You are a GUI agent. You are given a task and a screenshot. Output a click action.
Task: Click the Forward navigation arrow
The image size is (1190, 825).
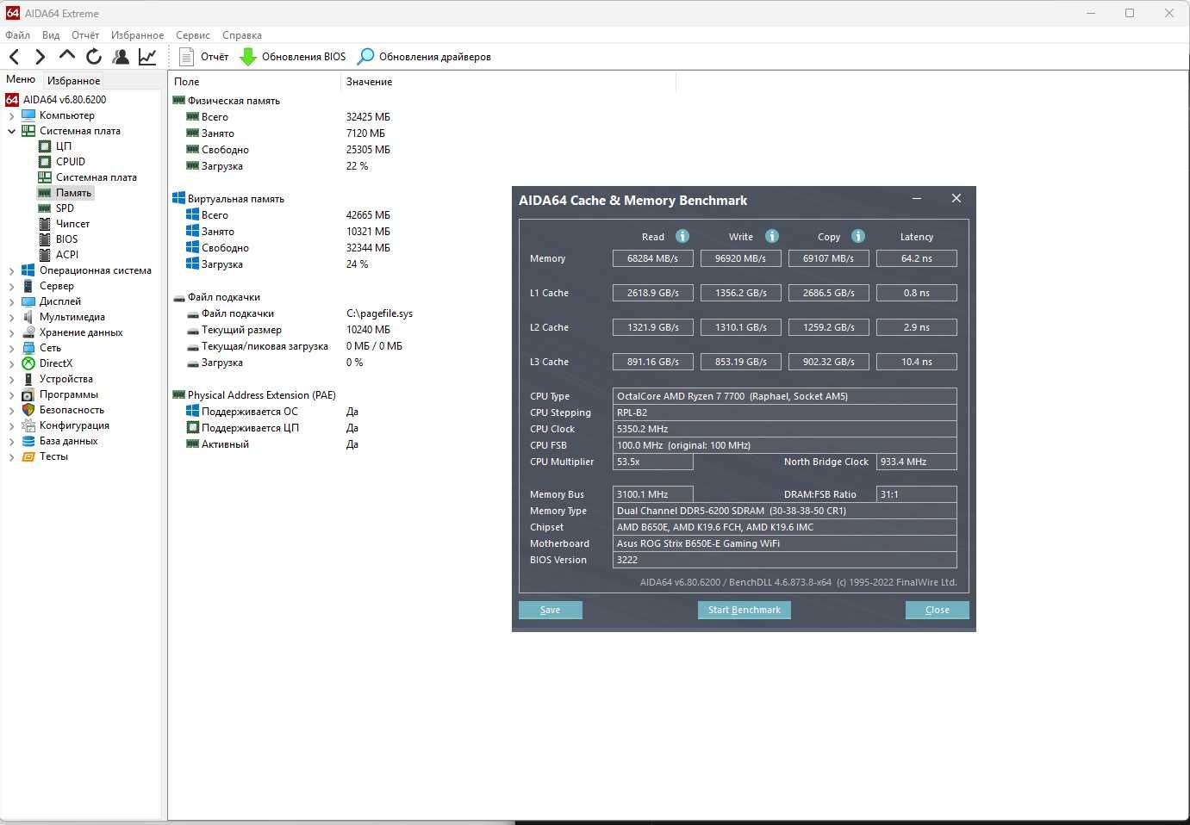coord(40,57)
